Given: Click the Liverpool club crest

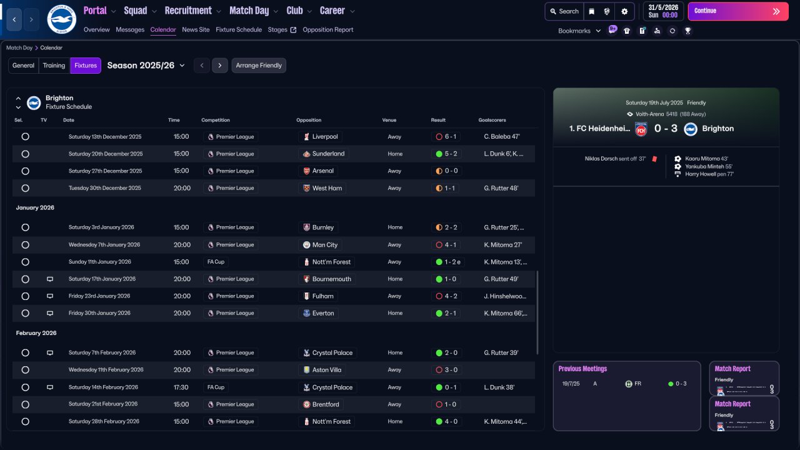Looking at the screenshot, I should 306,136.
